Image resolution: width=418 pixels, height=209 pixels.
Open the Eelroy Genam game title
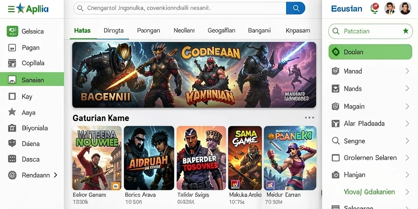89,195
